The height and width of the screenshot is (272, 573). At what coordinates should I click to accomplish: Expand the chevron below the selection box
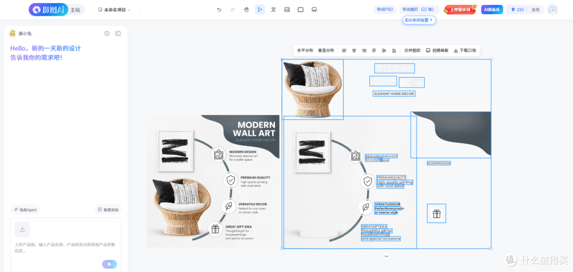coord(387,256)
